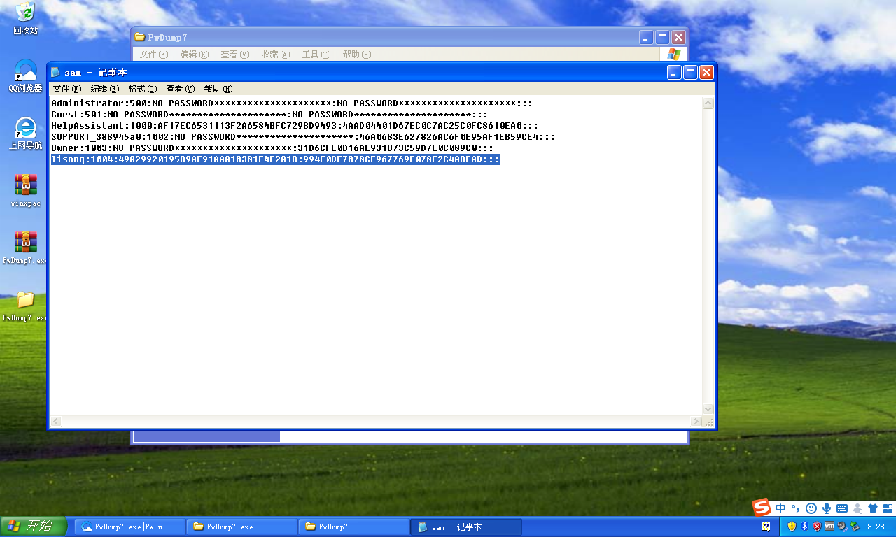The image size is (896, 537).
Task: Switch to the PwDump7 folder taskbar button
Action: click(x=354, y=527)
